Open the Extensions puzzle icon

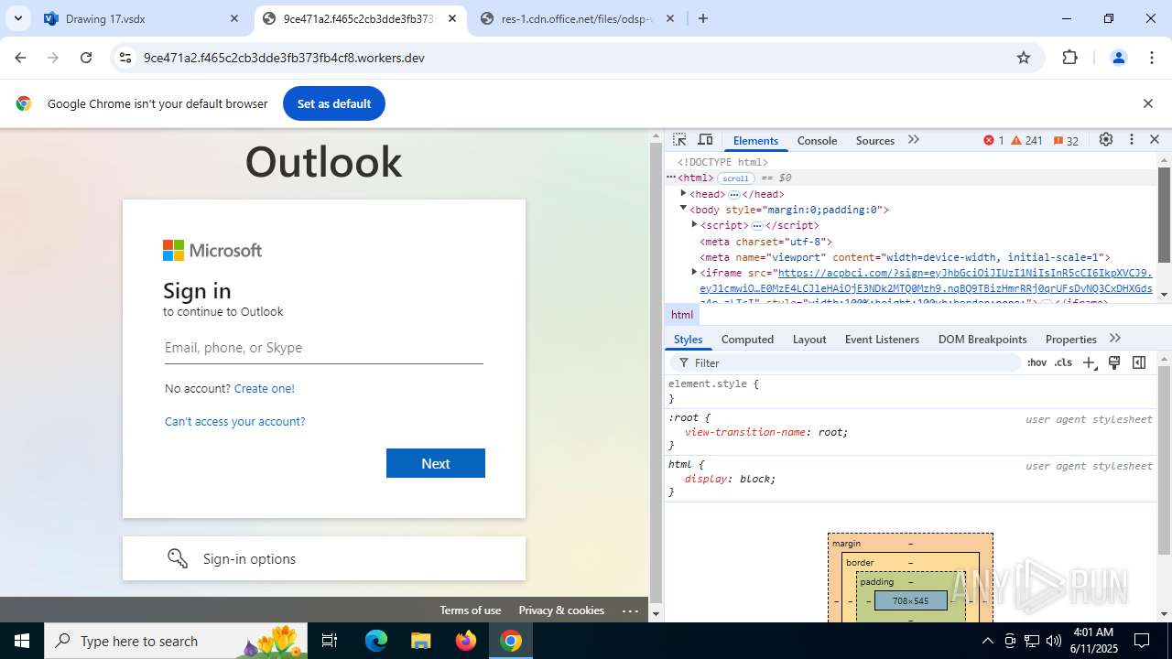pos(1069,58)
